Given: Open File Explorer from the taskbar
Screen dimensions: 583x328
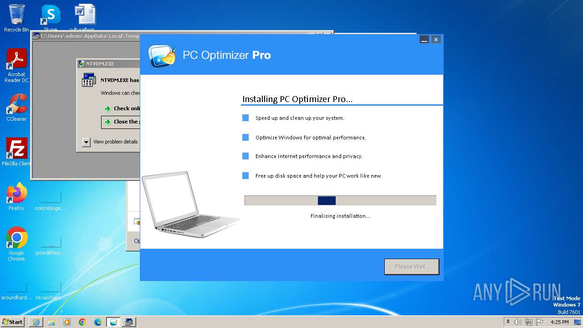Looking at the screenshot, I should point(51,322).
